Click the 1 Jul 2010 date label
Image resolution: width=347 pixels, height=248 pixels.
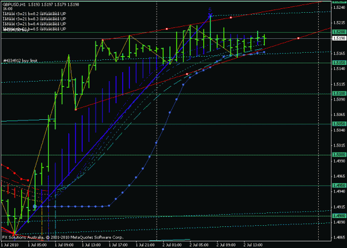[x=10, y=245]
